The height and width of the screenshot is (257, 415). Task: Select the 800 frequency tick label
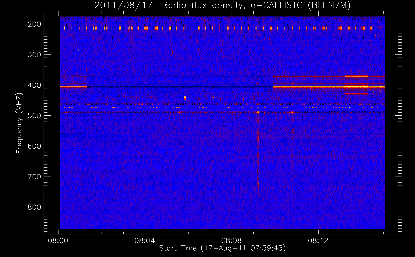[34, 207]
